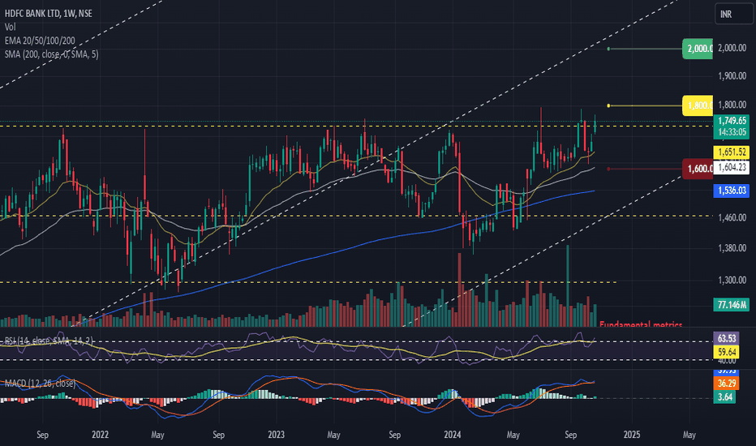Click the HDFC BANK LTD symbol title
The width and height of the screenshot is (756, 446).
[48, 14]
